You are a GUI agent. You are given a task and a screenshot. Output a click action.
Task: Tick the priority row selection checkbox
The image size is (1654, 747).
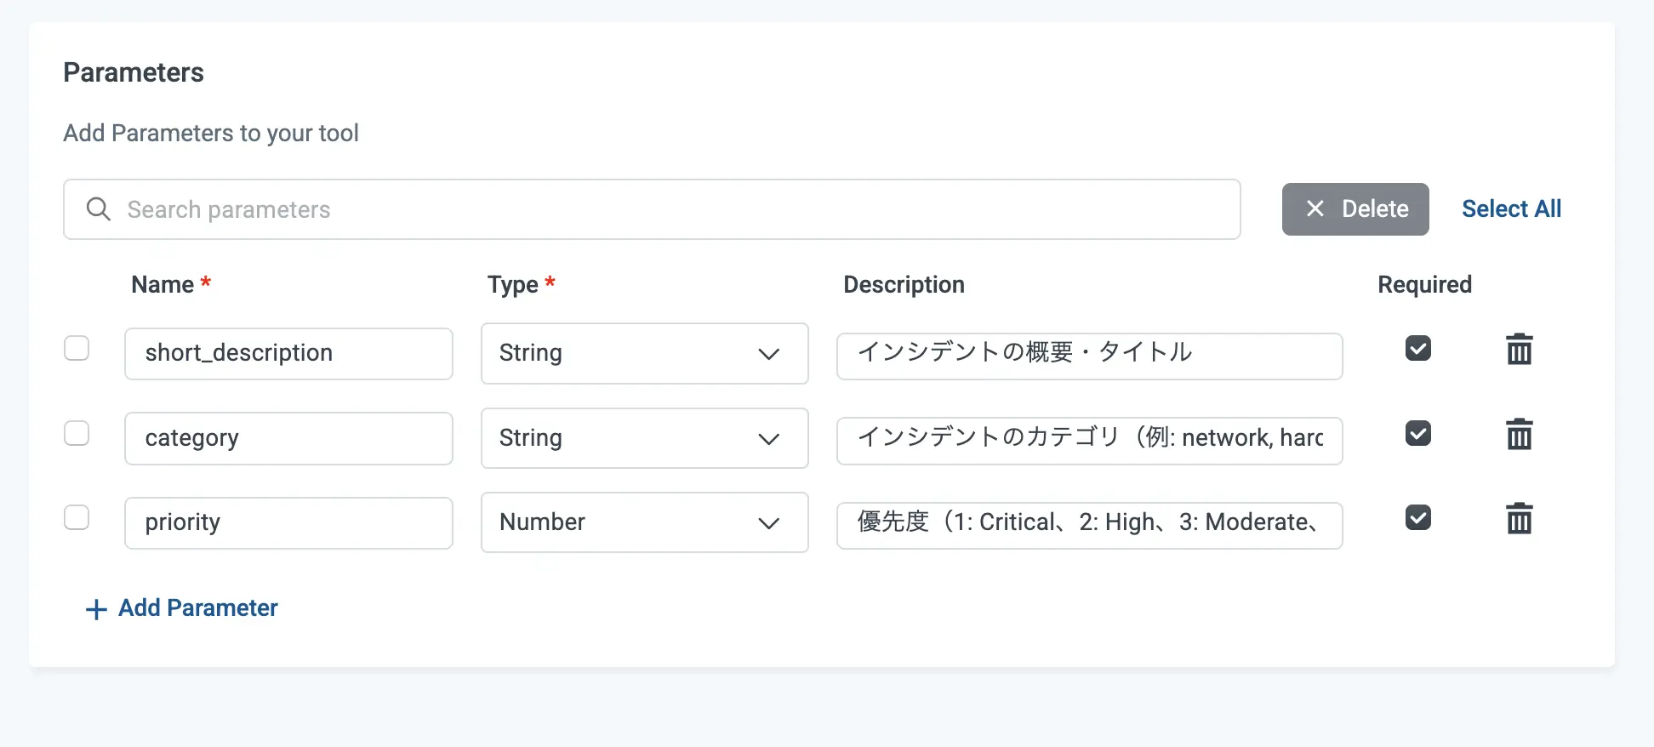77,518
